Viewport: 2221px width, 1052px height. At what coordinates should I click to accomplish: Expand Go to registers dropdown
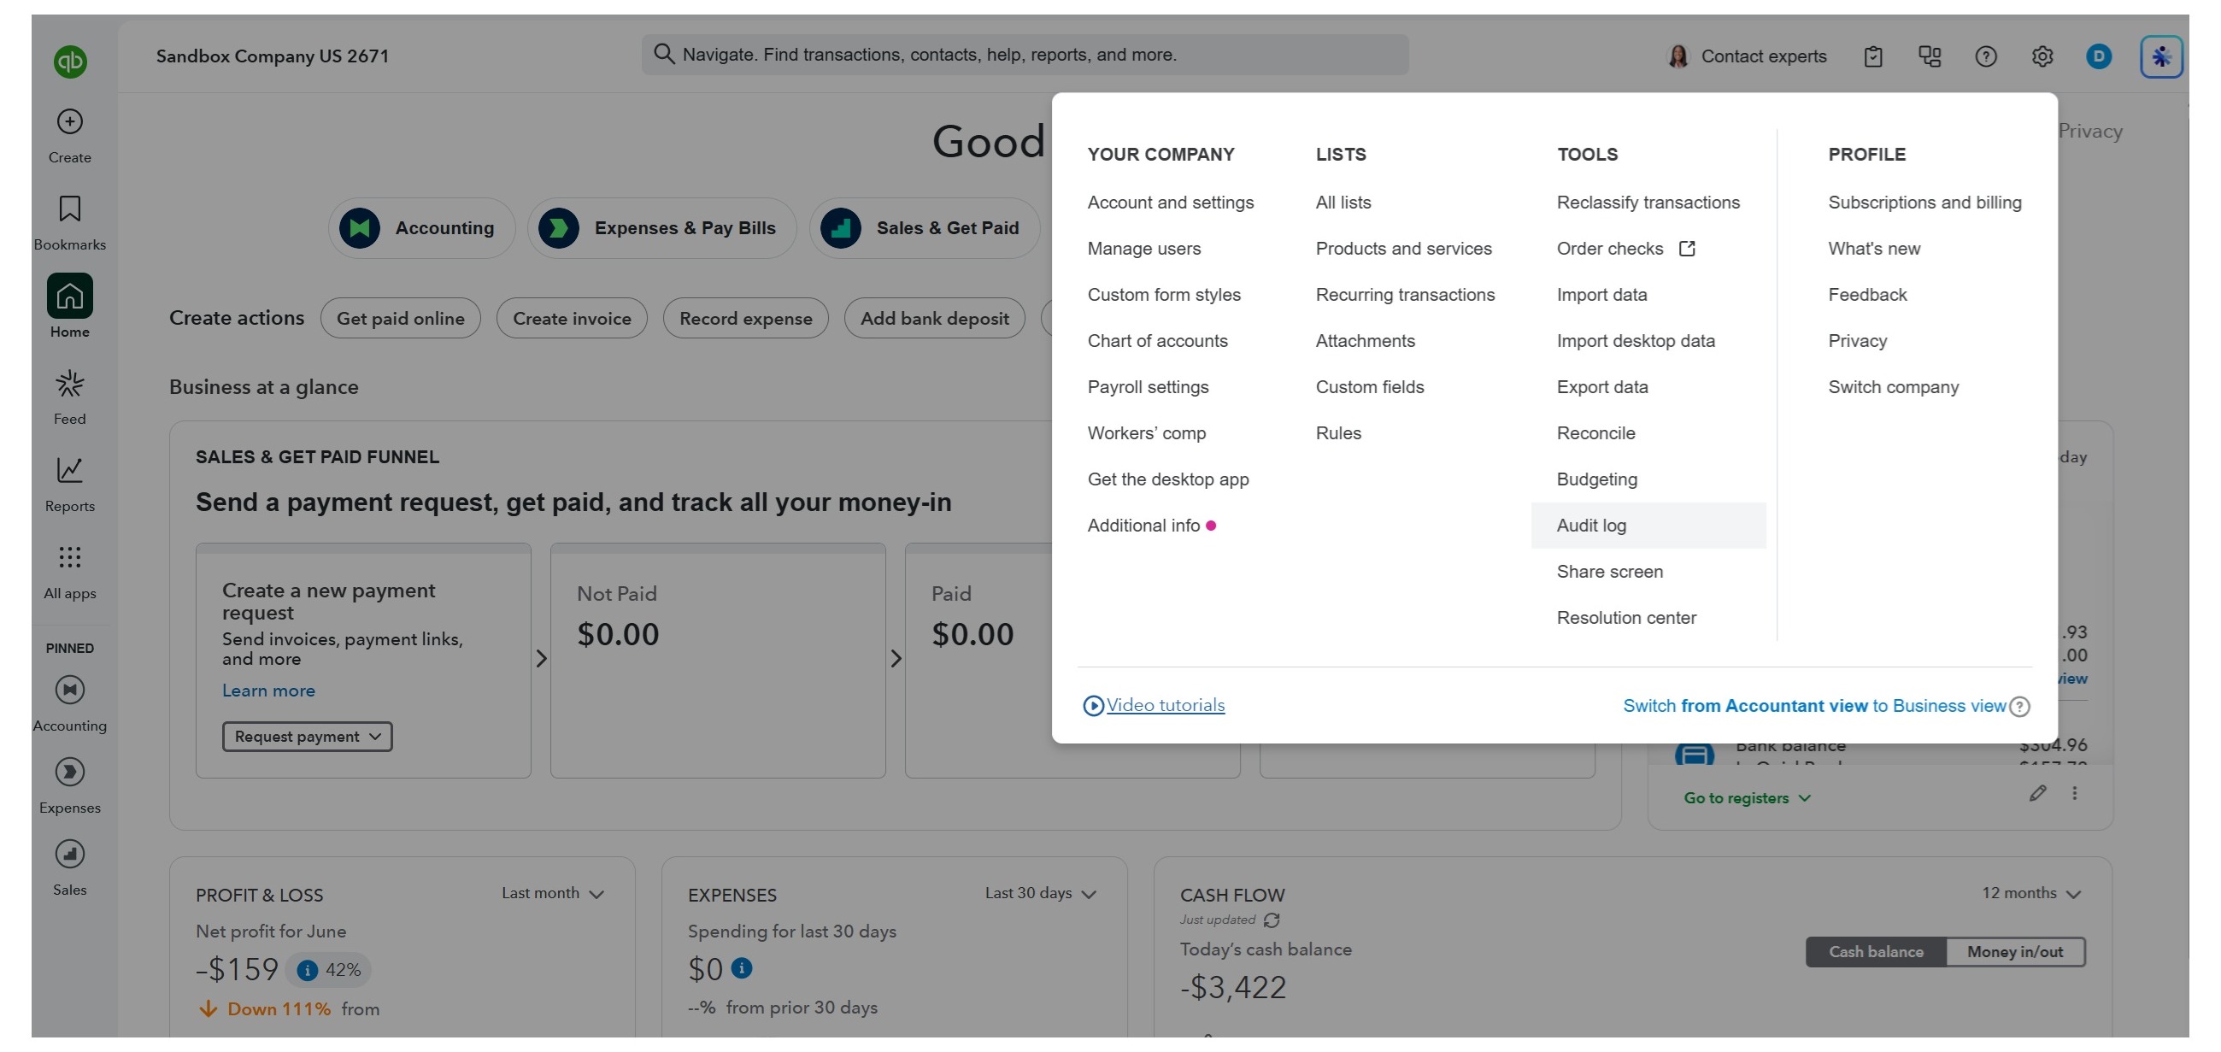pos(1748,797)
